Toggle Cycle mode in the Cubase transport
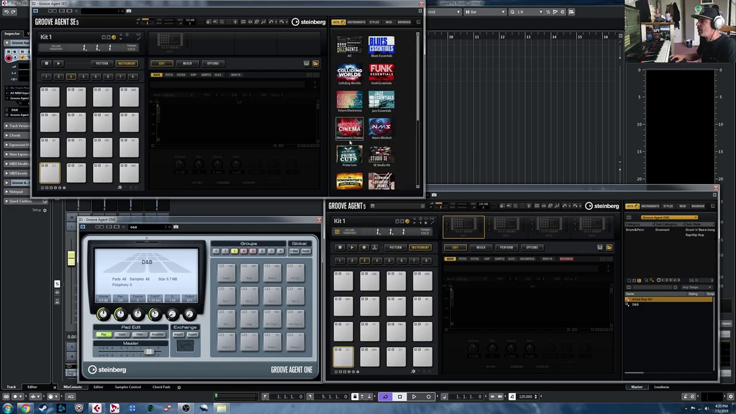 [x=385, y=396]
